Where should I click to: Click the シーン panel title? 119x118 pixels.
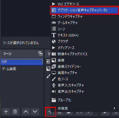click(x=7, y=54)
